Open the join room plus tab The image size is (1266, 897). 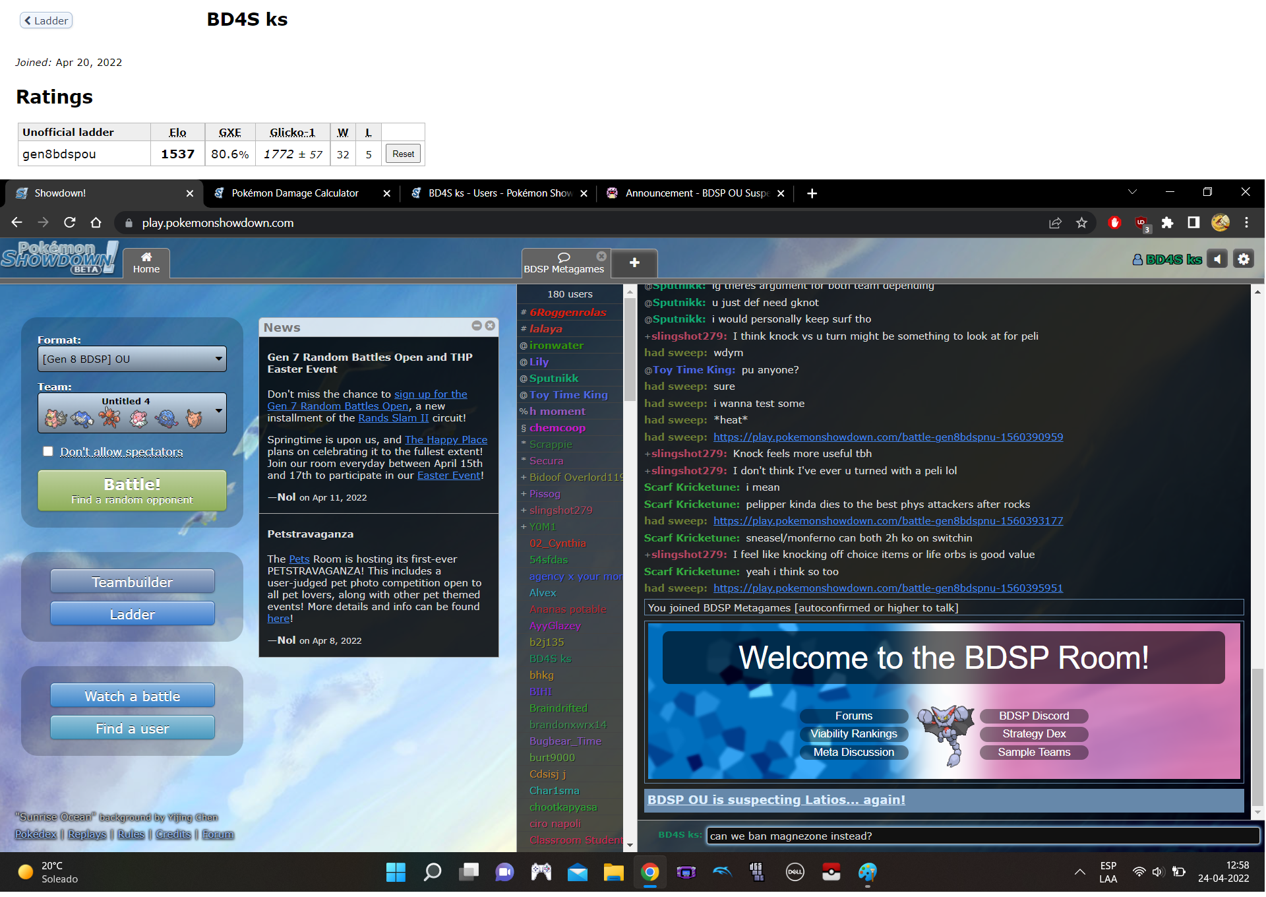coord(634,263)
